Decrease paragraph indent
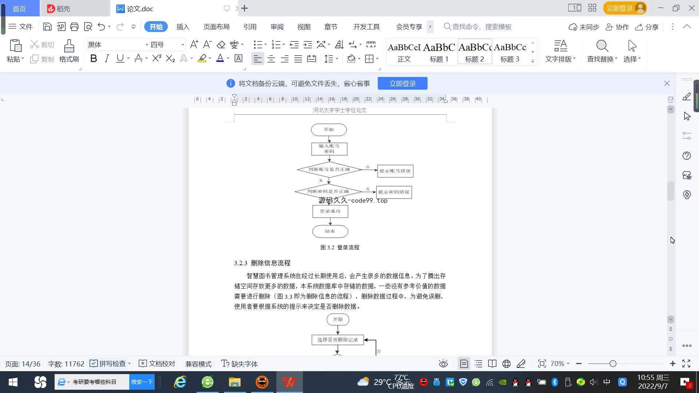Screen dimensions: 699x393 pyautogui.click(x=294, y=44)
